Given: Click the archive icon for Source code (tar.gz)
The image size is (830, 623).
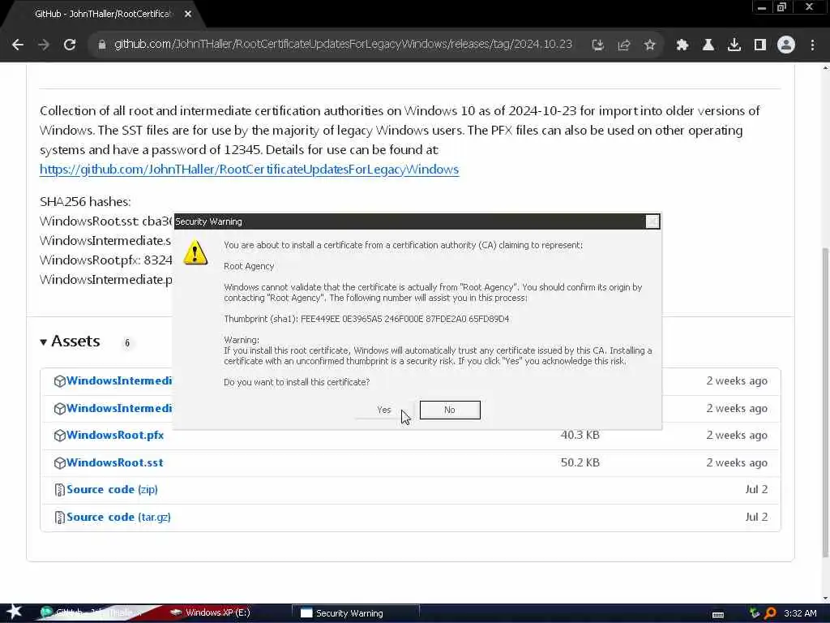Looking at the screenshot, I should pyautogui.click(x=59, y=518).
